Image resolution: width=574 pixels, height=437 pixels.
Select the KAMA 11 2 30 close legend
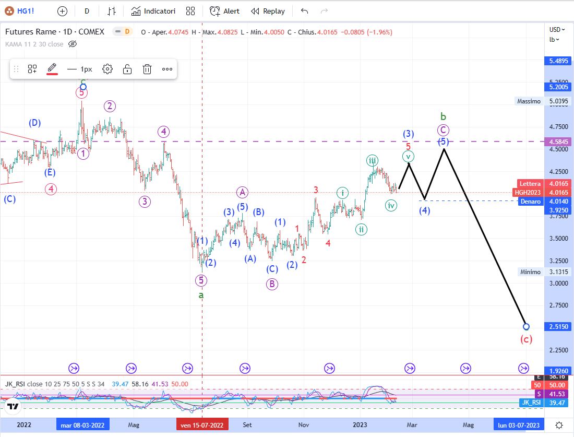[x=34, y=44]
